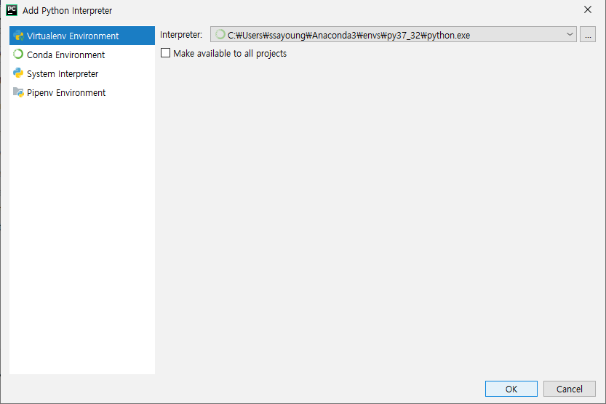Enable Make available to all projects
Screen dimensions: 606x404
click(x=165, y=53)
